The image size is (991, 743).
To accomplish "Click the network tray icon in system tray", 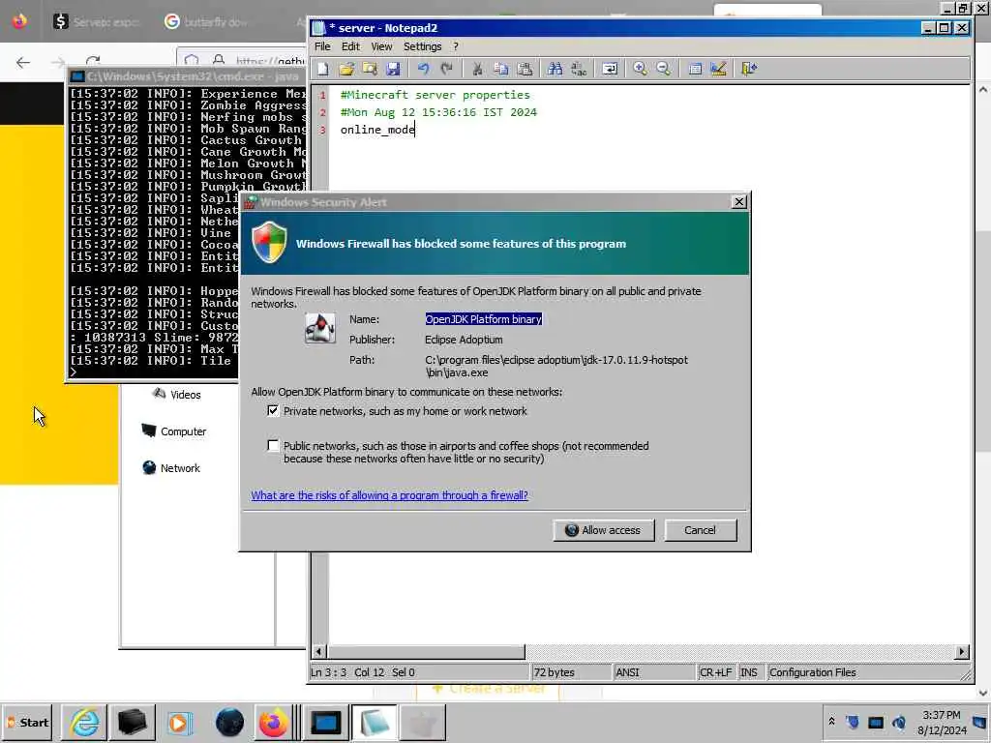I will pos(875,722).
